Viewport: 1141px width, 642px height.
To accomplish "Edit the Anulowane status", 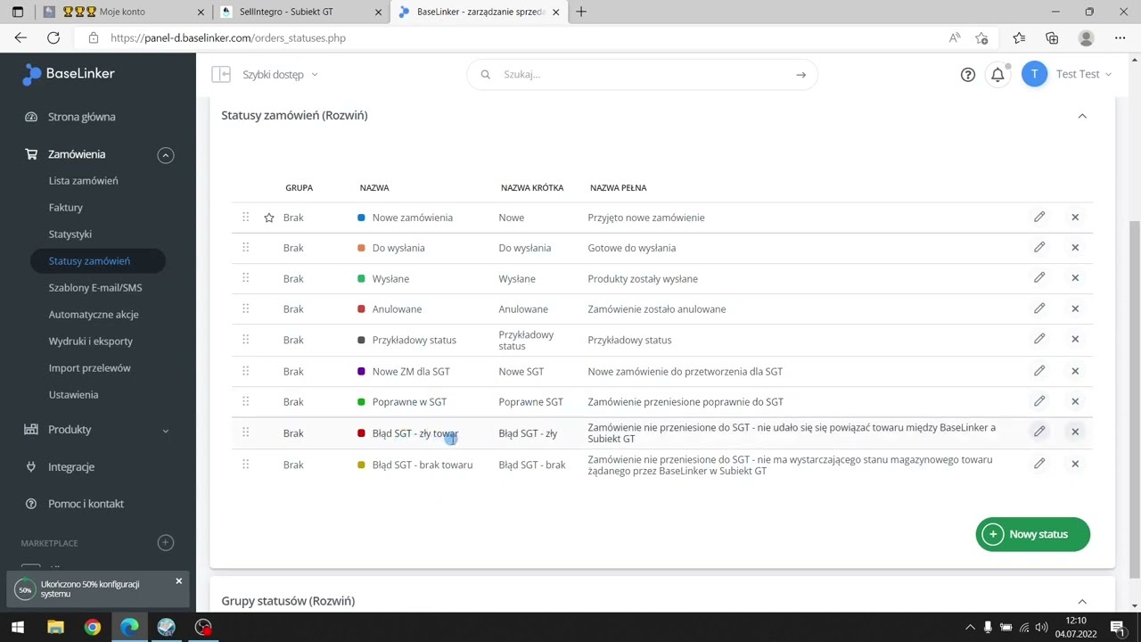I will [1039, 309].
